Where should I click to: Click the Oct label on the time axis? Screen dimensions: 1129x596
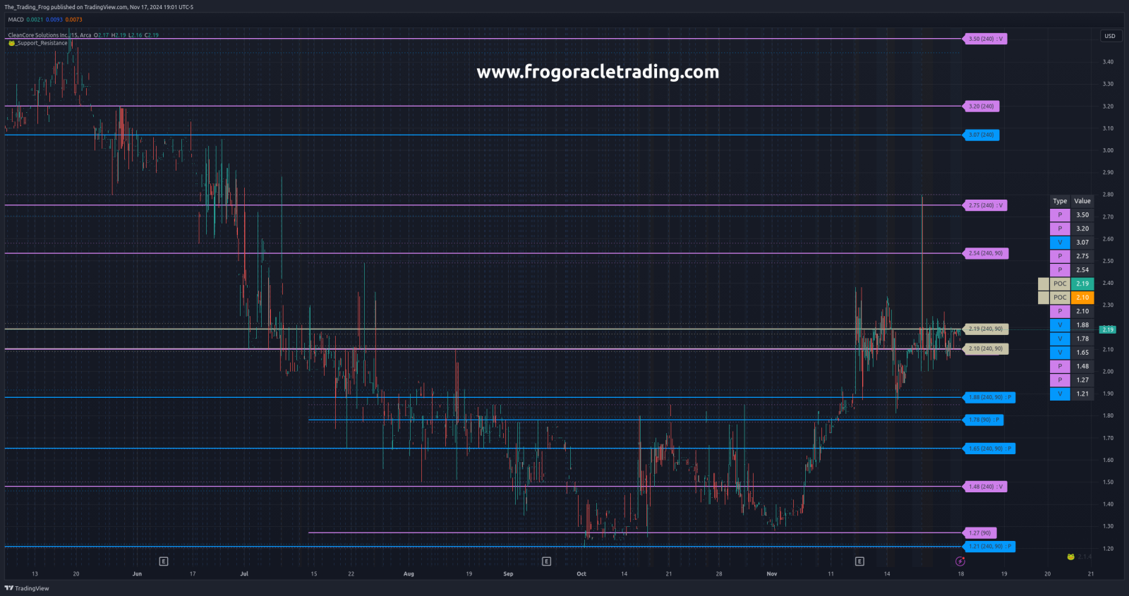581,574
